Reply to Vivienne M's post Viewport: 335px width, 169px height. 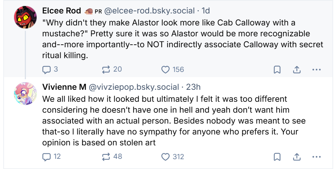(x=47, y=157)
